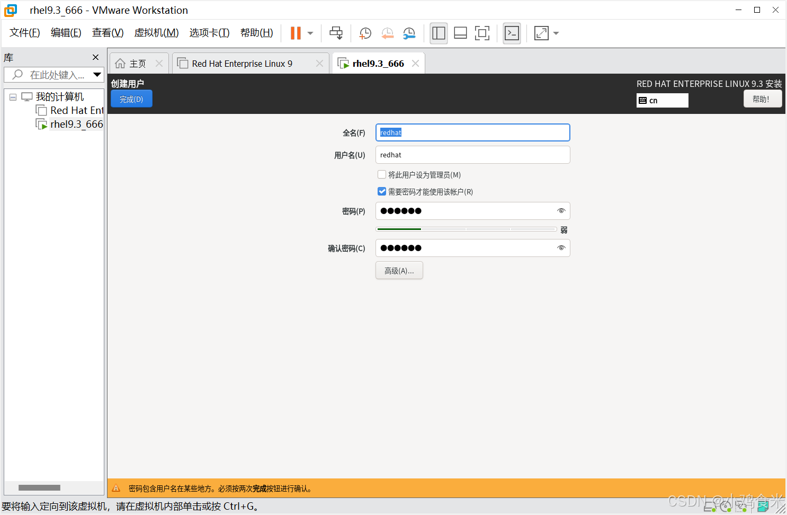Close the library panel
787x515 pixels.
point(95,57)
